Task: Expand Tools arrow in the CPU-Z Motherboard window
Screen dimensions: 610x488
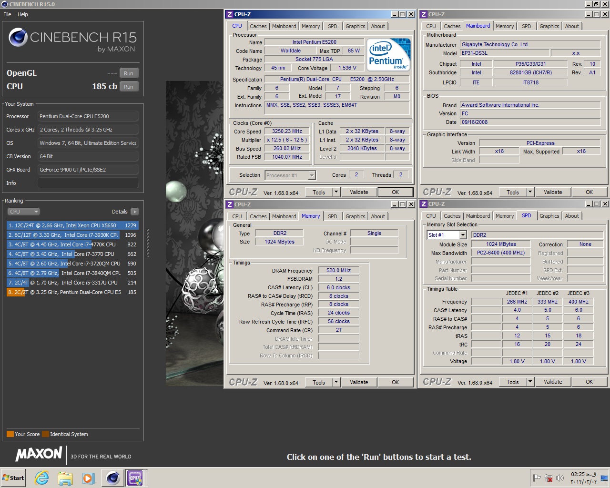Action: pos(530,192)
